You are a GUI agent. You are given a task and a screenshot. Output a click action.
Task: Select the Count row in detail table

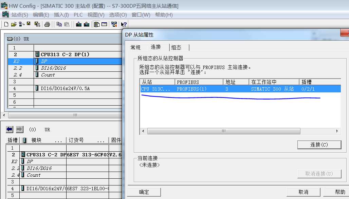(x=64, y=175)
